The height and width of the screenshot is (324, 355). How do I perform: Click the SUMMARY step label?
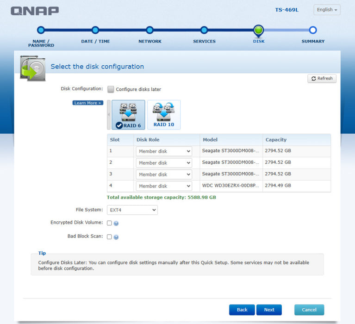point(313,41)
